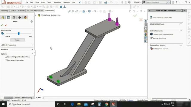This screenshot has width=191, height=107.
Task: Open the Tools menu
Action: pos(49,2)
